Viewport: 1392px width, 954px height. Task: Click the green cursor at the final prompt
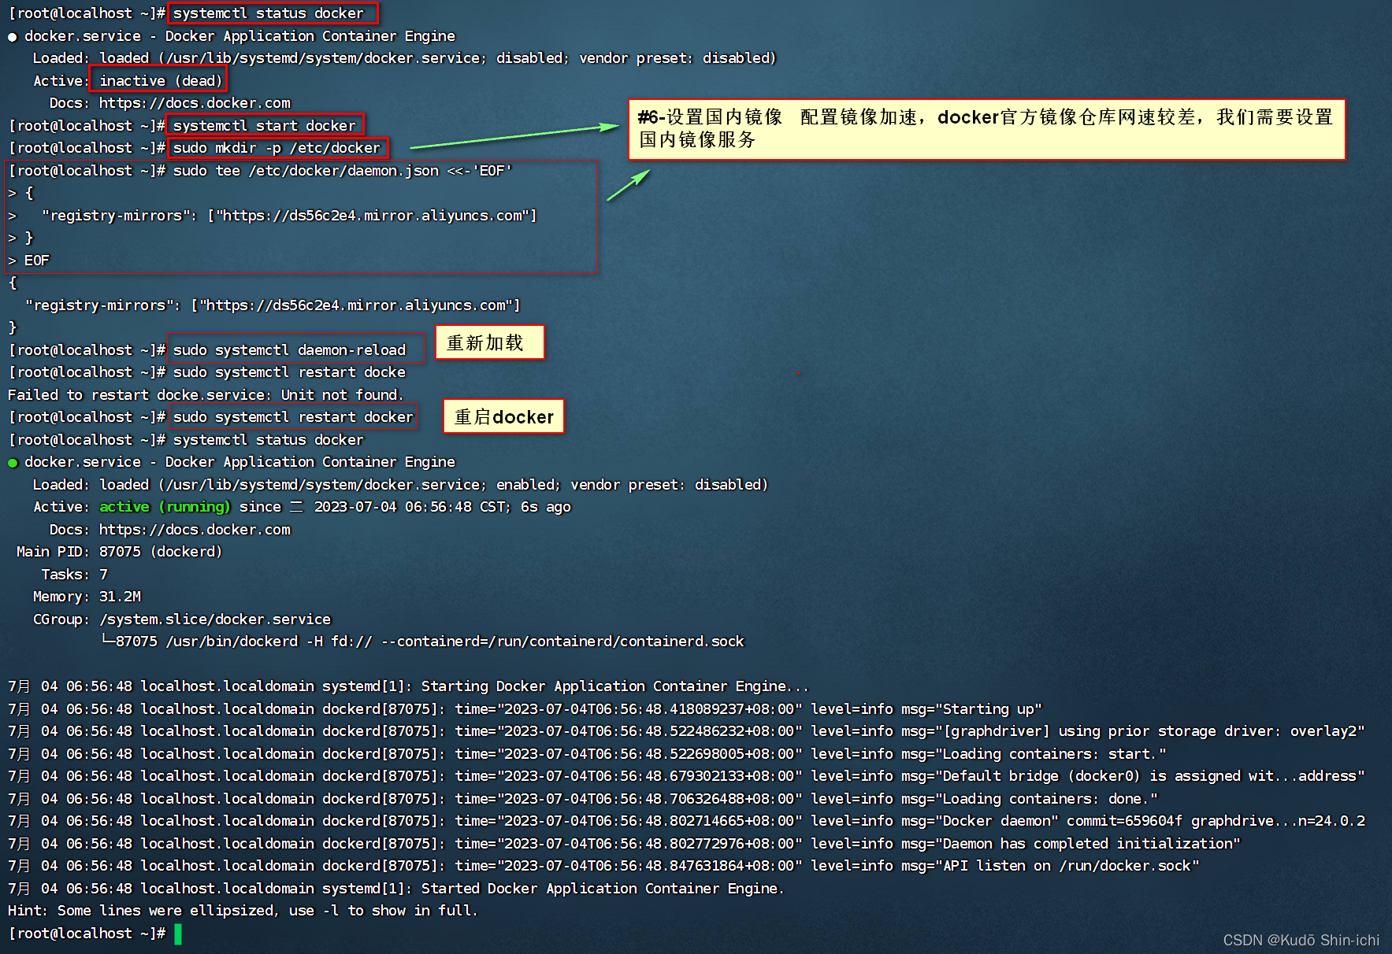pos(178,934)
